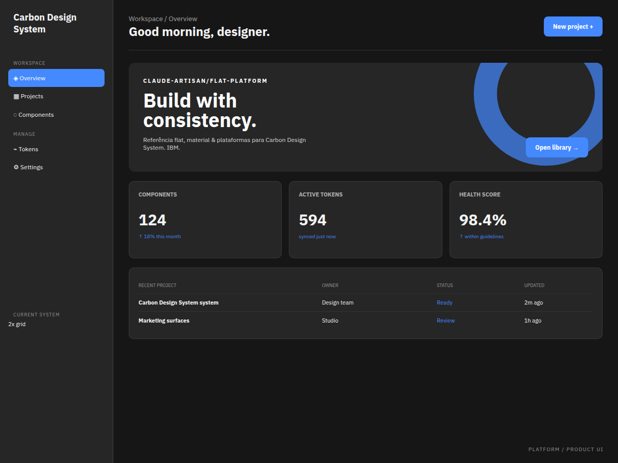This screenshot has width=618, height=463.
Task: Select the Tokens menu entry
Action: point(56,149)
